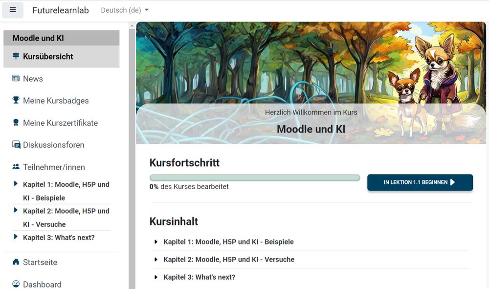Click 'Herzlich Willkommen im Kurs' banner text

pos(311,112)
